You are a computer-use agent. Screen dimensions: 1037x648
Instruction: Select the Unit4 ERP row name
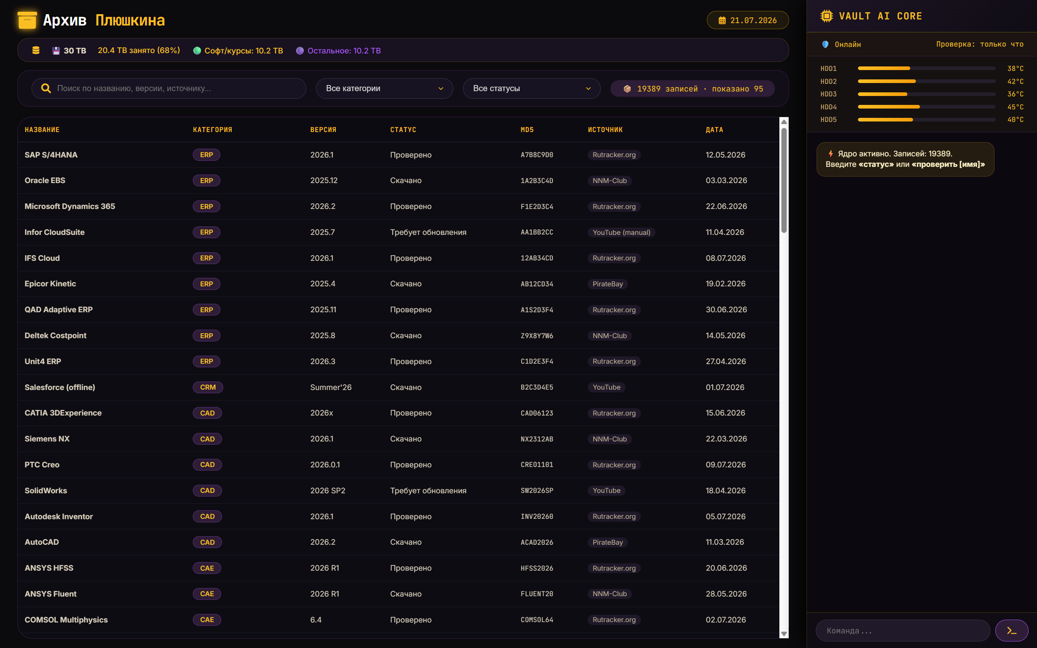[x=43, y=361]
